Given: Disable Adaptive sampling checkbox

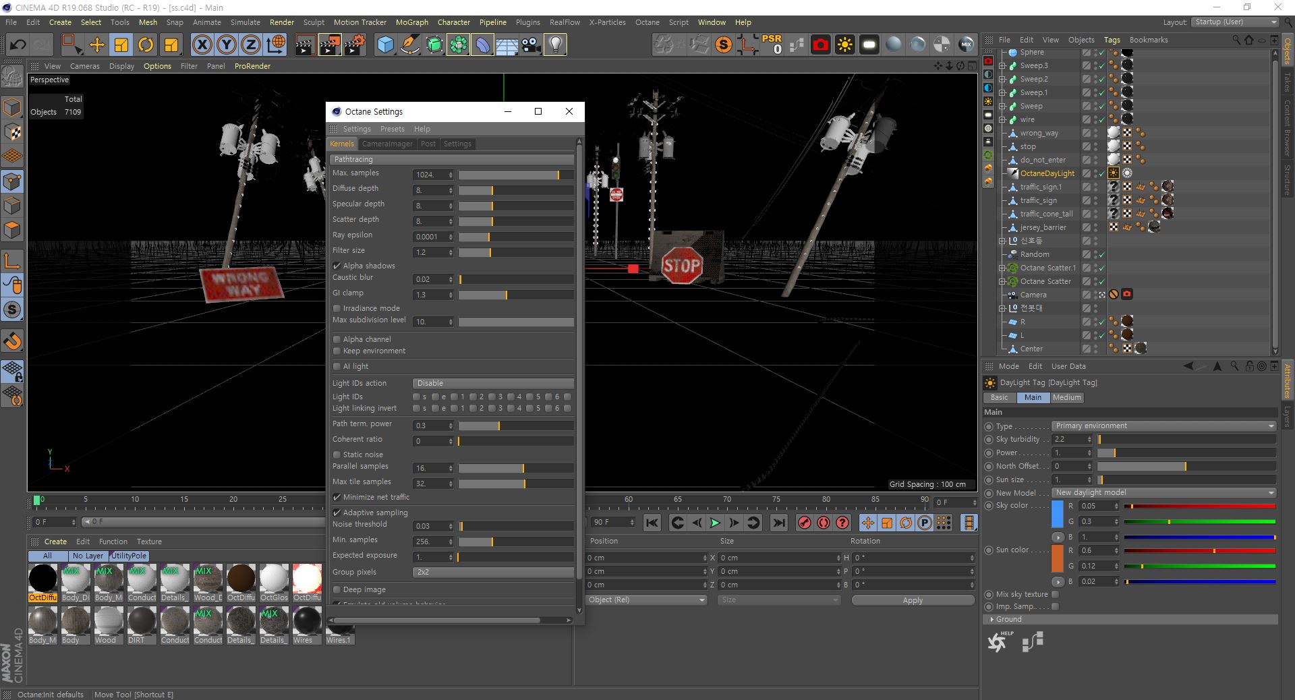Looking at the screenshot, I should [x=337, y=513].
